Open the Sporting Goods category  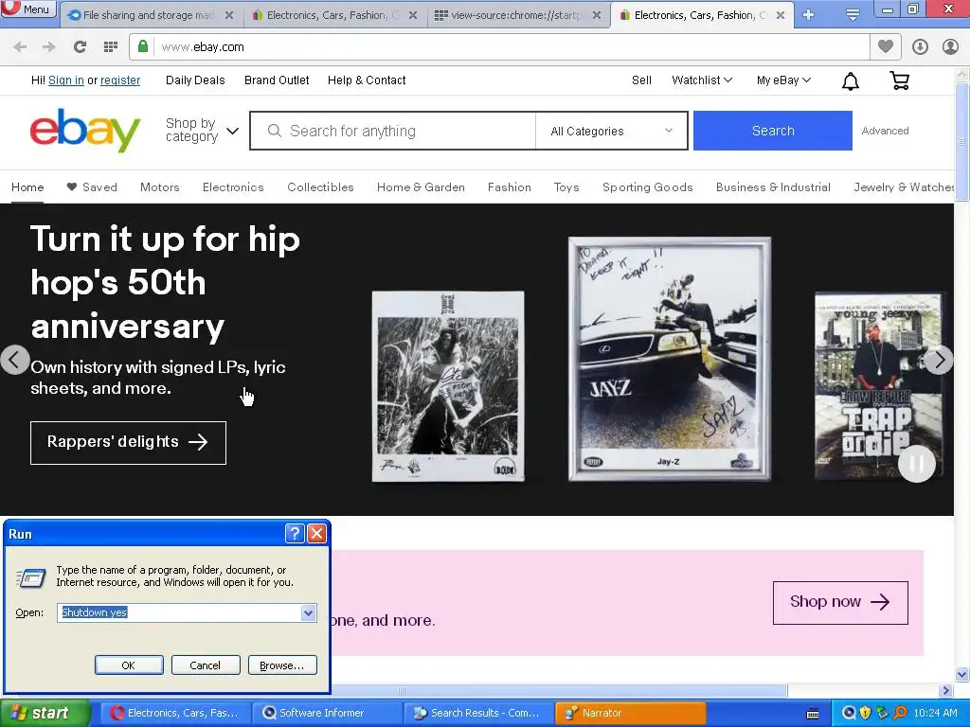pos(648,187)
